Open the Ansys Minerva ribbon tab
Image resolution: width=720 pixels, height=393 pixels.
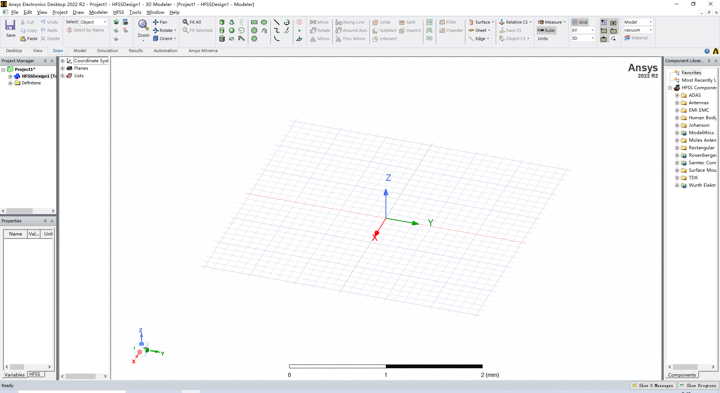[203, 51]
